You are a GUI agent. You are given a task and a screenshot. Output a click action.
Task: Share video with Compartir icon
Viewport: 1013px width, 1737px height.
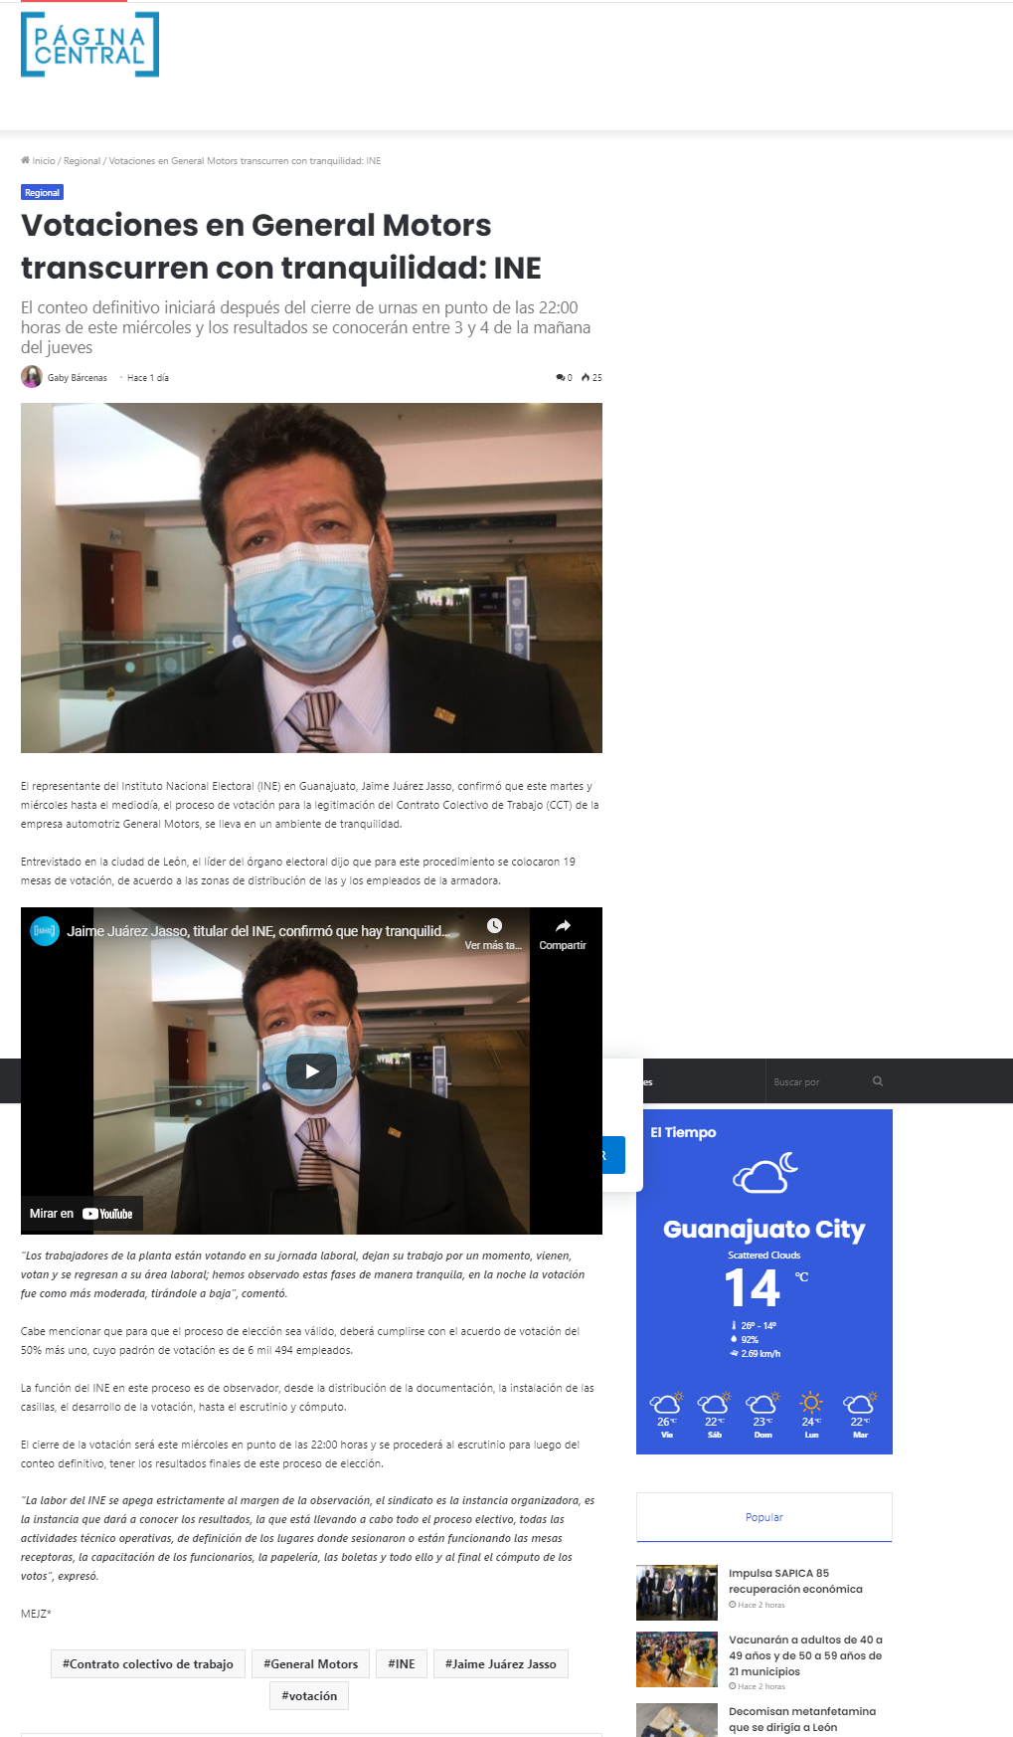click(x=563, y=933)
